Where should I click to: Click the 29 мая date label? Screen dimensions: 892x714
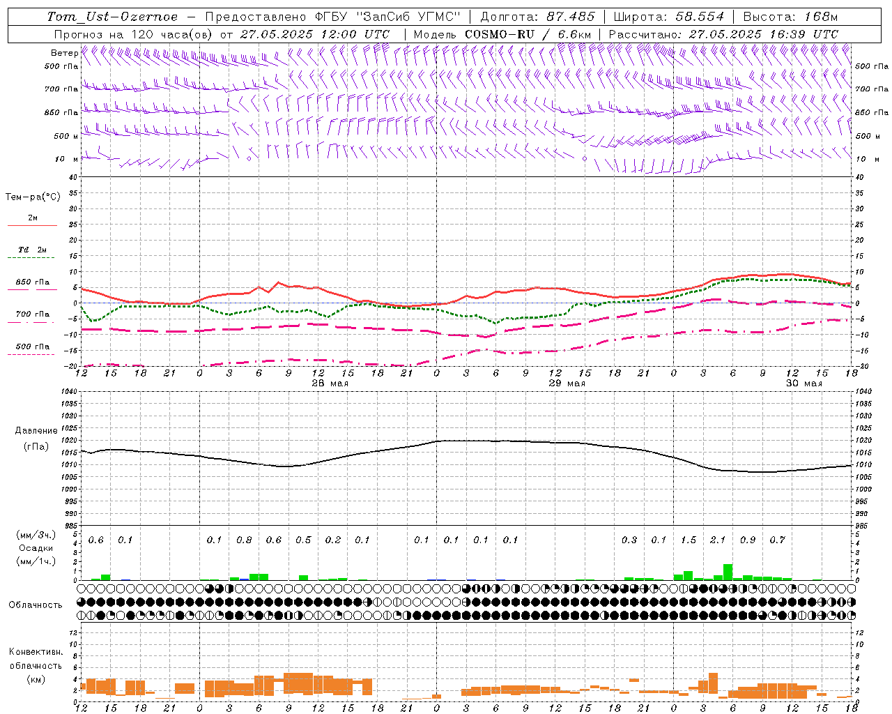click(x=567, y=383)
